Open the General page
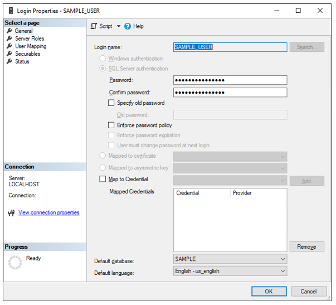The width and height of the screenshot is (336, 305). click(x=23, y=31)
